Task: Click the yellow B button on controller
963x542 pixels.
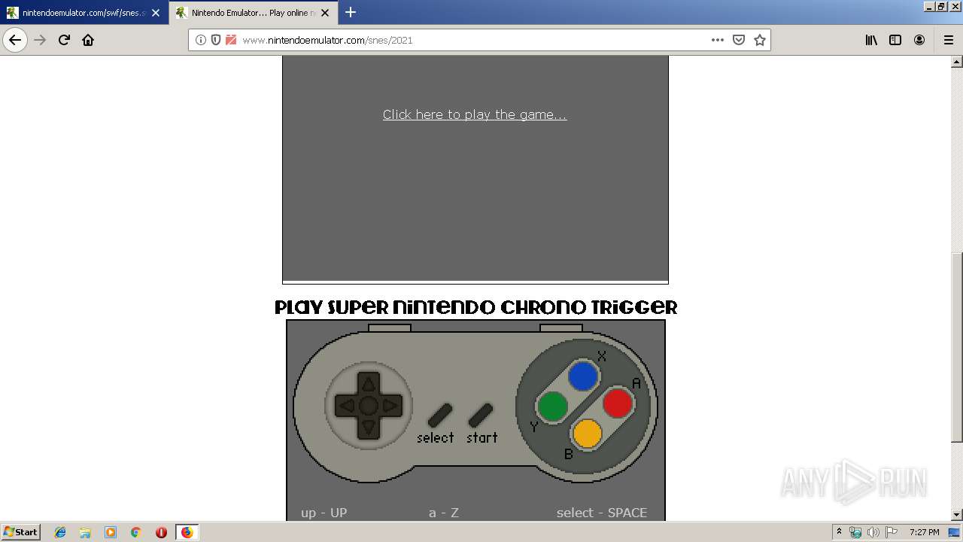Action: click(x=587, y=434)
